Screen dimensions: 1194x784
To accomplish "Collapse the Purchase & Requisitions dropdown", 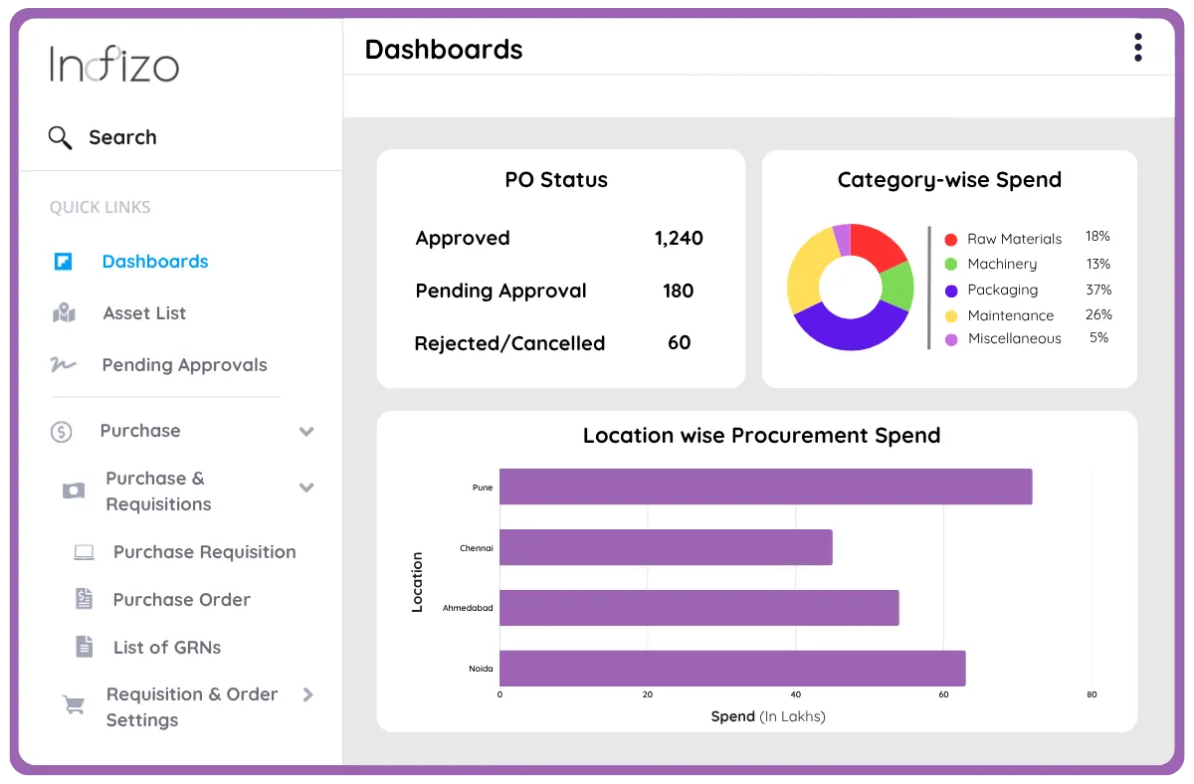I will [306, 489].
